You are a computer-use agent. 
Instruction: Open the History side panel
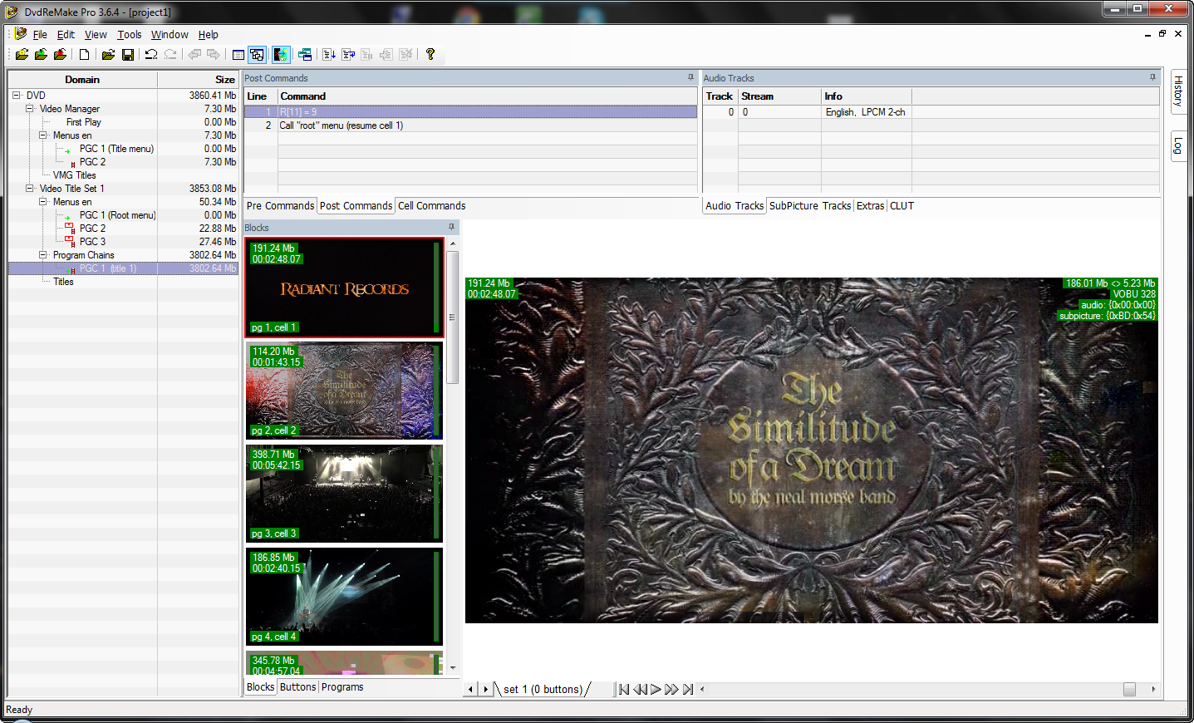(x=1177, y=91)
